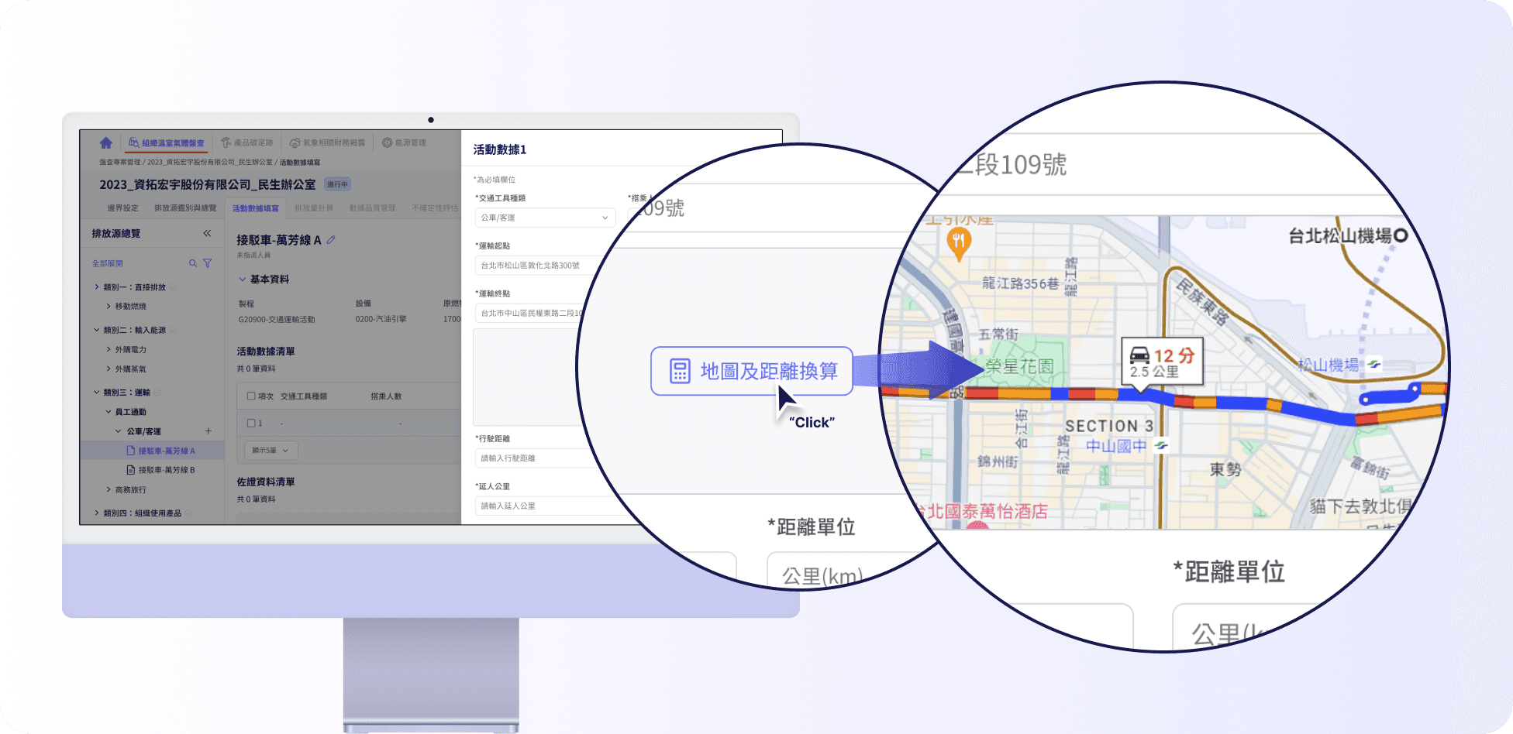This screenshot has height=734, width=1513.
Task: Toggle the select-all checkbox beside 項次
Action: pos(251,396)
